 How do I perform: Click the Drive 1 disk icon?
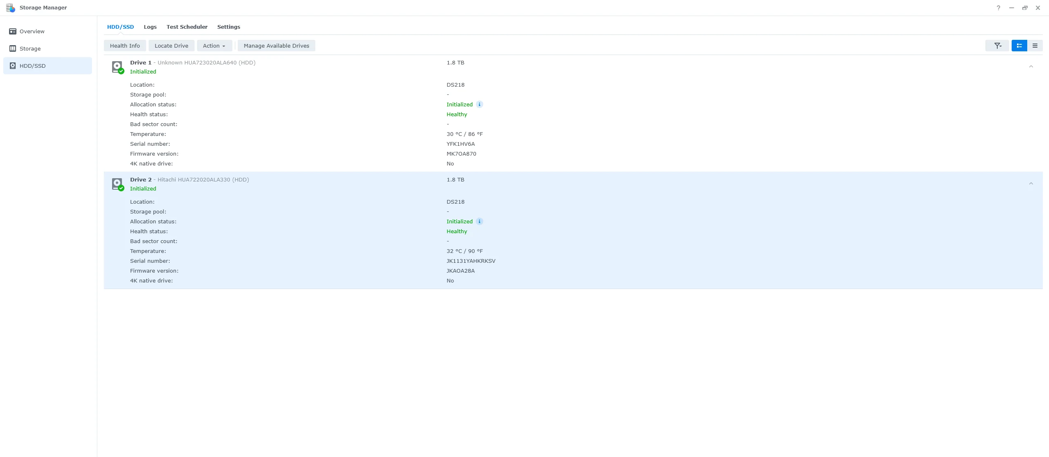click(x=117, y=67)
